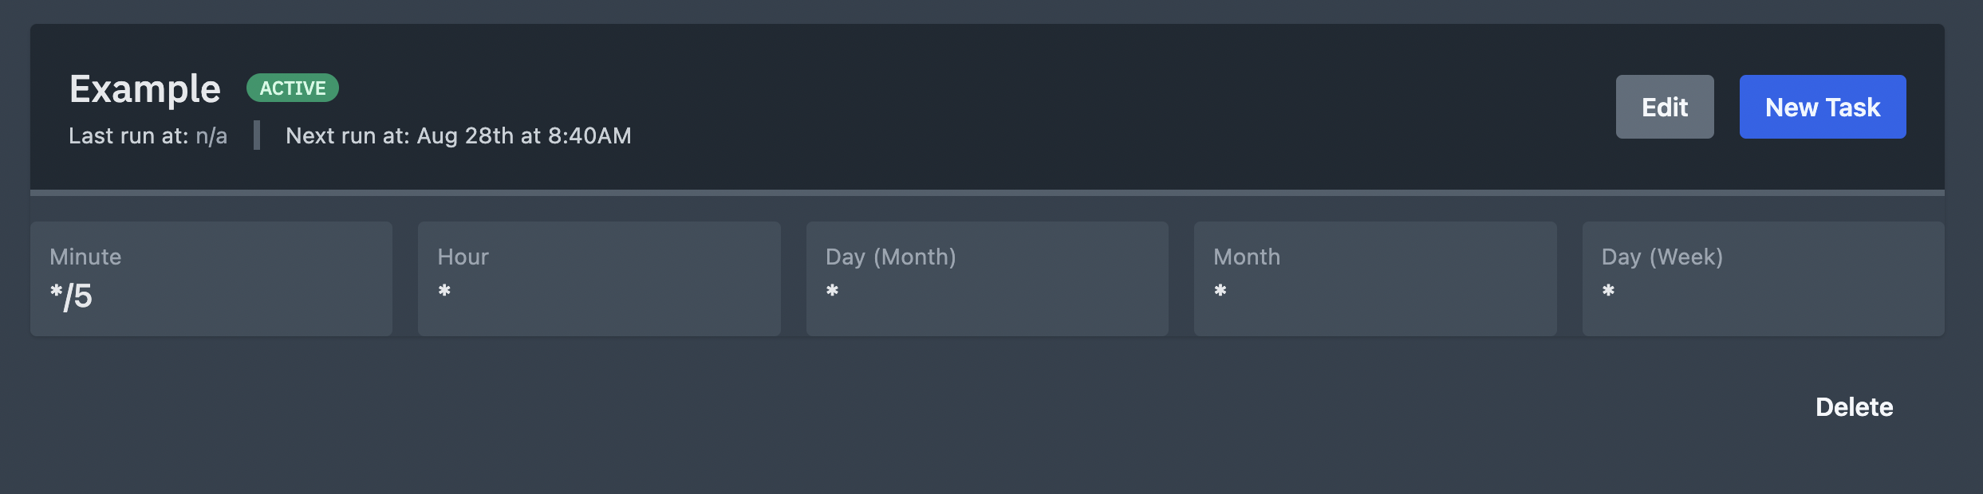Click the ACTIVE status badge
This screenshot has width=1983, height=494.
coord(292,88)
